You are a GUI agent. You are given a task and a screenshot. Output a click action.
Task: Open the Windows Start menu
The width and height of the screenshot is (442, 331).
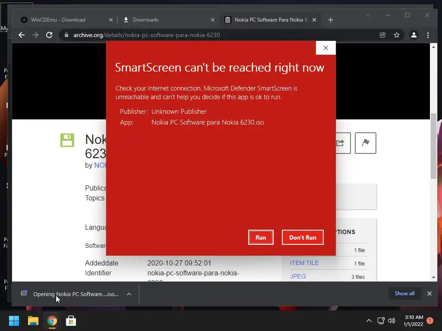[x=14, y=321]
